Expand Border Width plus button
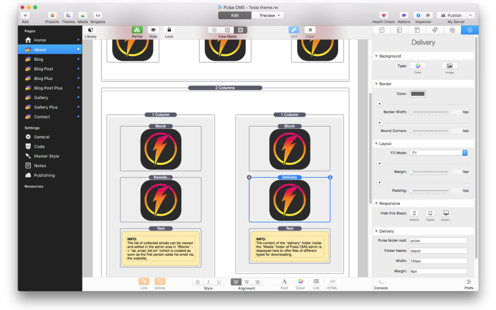Image resolution: width=496 pixels, height=310 pixels. tap(380, 104)
